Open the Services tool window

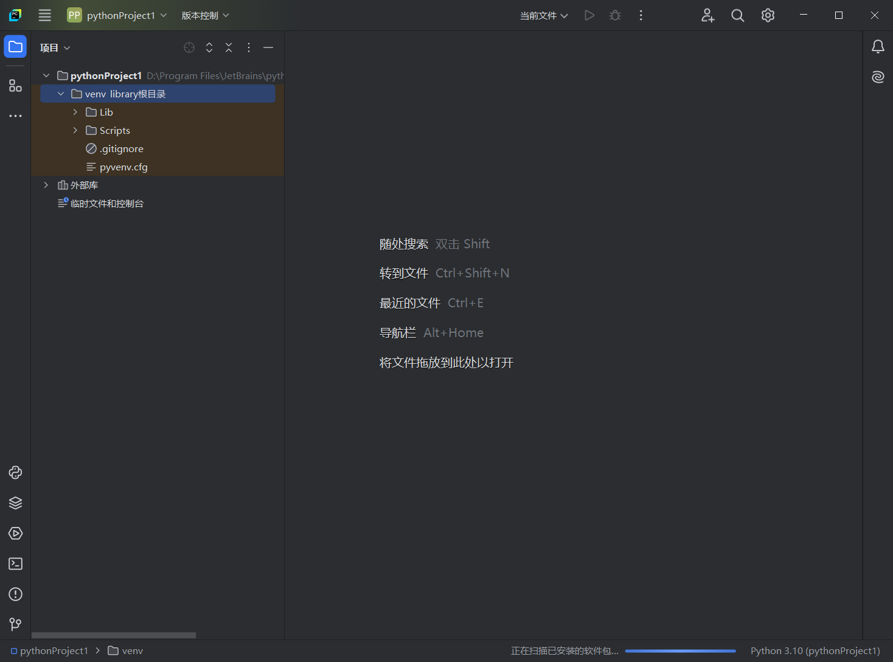click(15, 534)
